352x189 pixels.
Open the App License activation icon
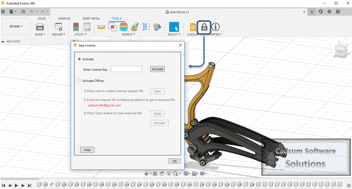coord(204,27)
